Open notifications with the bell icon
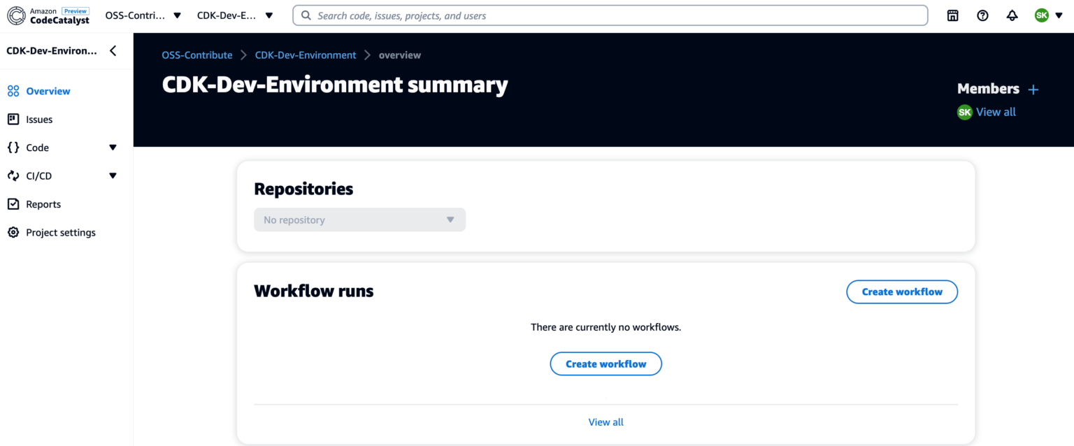The height and width of the screenshot is (446, 1074). (x=1012, y=15)
